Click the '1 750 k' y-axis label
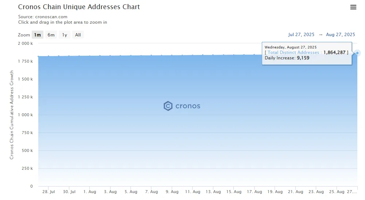 26,62
